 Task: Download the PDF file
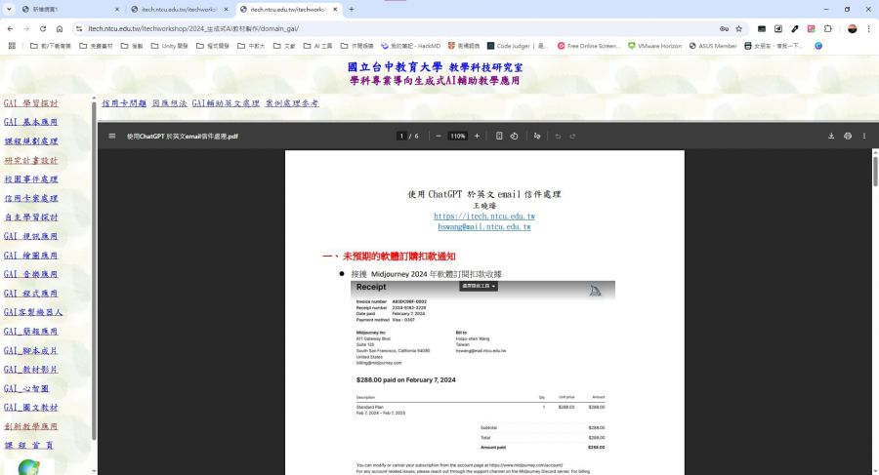click(x=832, y=137)
